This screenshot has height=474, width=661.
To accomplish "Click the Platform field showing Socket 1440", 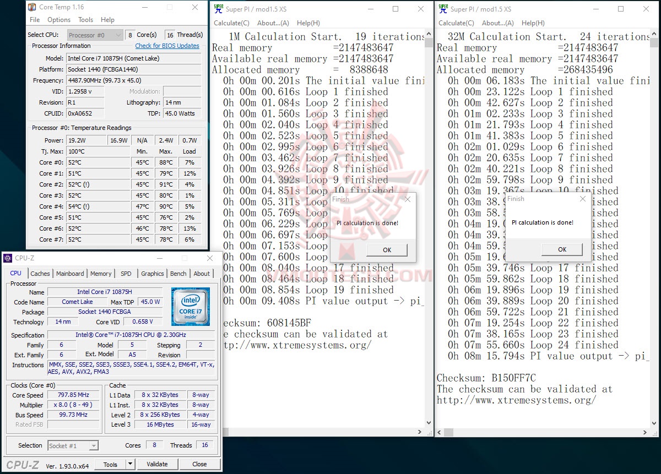I will tap(134, 69).
